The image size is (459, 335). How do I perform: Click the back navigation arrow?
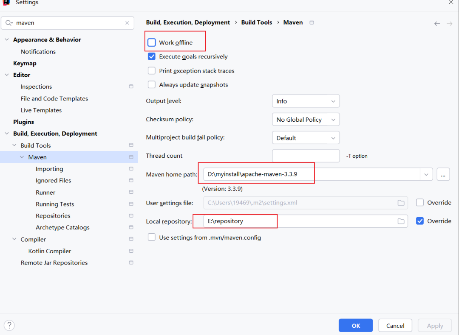pyautogui.click(x=437, y=24)
